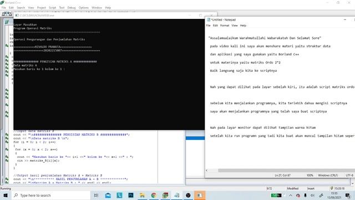
Task: Click the console window's title bar icon
Action: [17, 16]
